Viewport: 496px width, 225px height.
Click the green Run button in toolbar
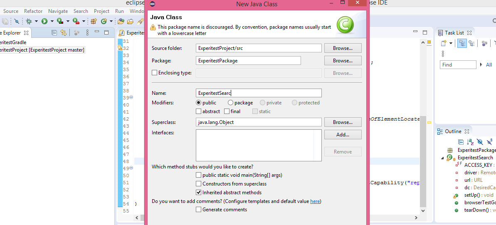coord(44,22)
